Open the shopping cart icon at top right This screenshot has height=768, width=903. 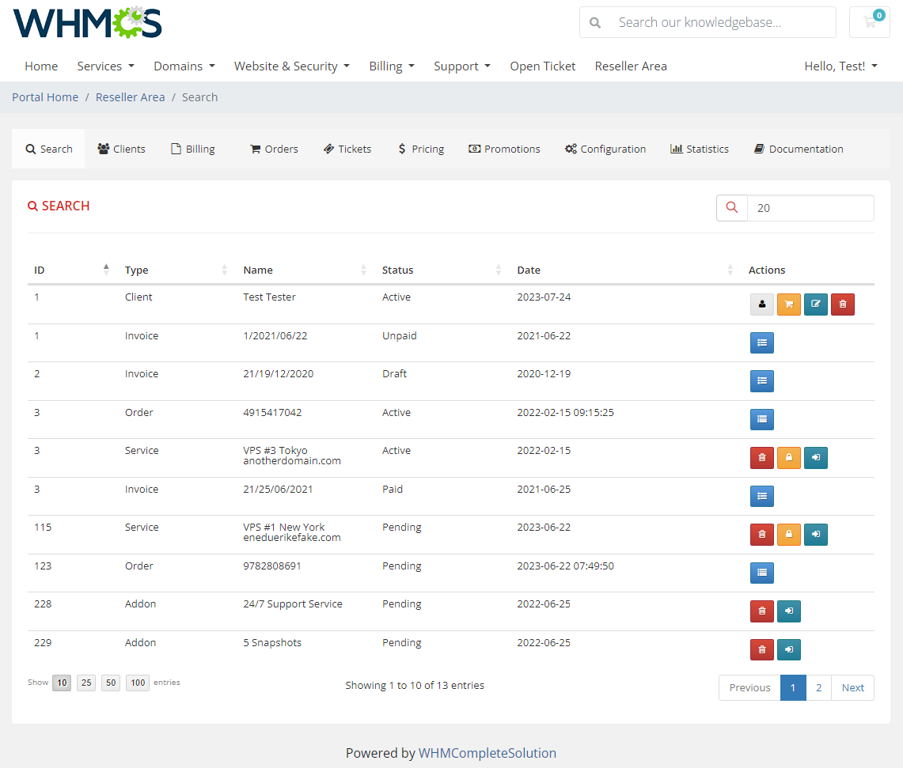[x=869, y=21]
